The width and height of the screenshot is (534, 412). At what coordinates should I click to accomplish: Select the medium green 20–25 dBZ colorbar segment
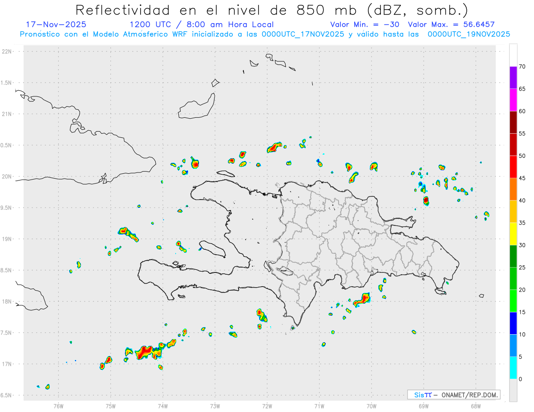tap(513, 279)
